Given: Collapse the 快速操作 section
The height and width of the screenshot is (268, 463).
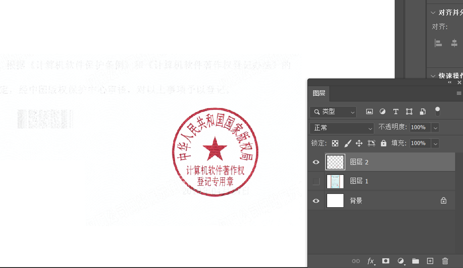Looking at the screenshot, I should pyautogui.click(x=433, y=76).
